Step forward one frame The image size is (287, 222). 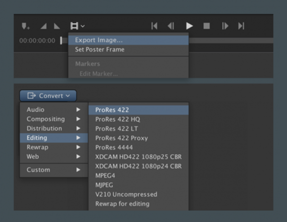click(x=225, y=26)
